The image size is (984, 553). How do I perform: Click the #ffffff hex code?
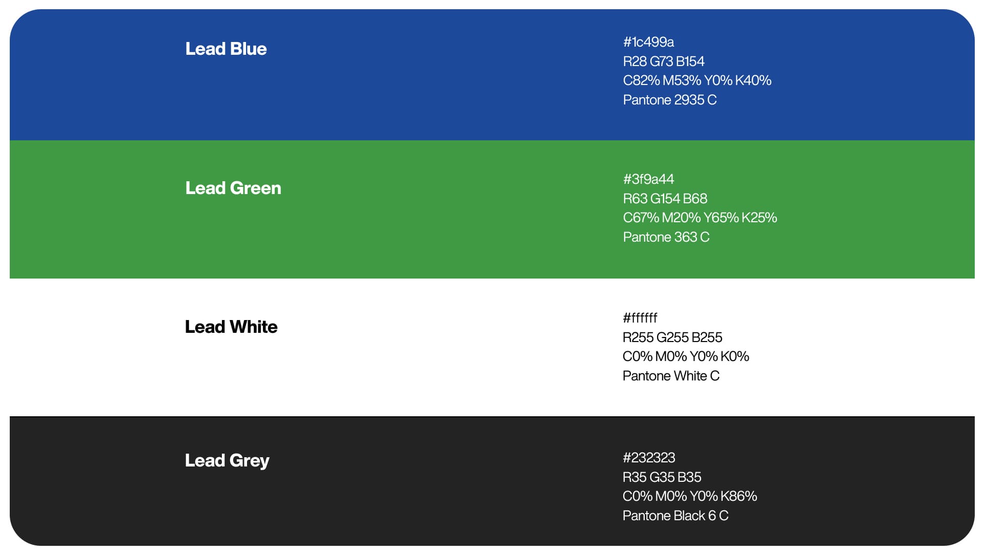(640, 318)
